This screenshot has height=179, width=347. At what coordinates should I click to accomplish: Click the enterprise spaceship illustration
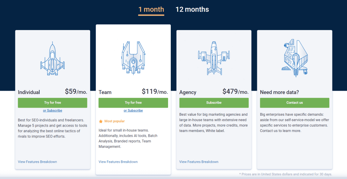click(x=295, y=58)
